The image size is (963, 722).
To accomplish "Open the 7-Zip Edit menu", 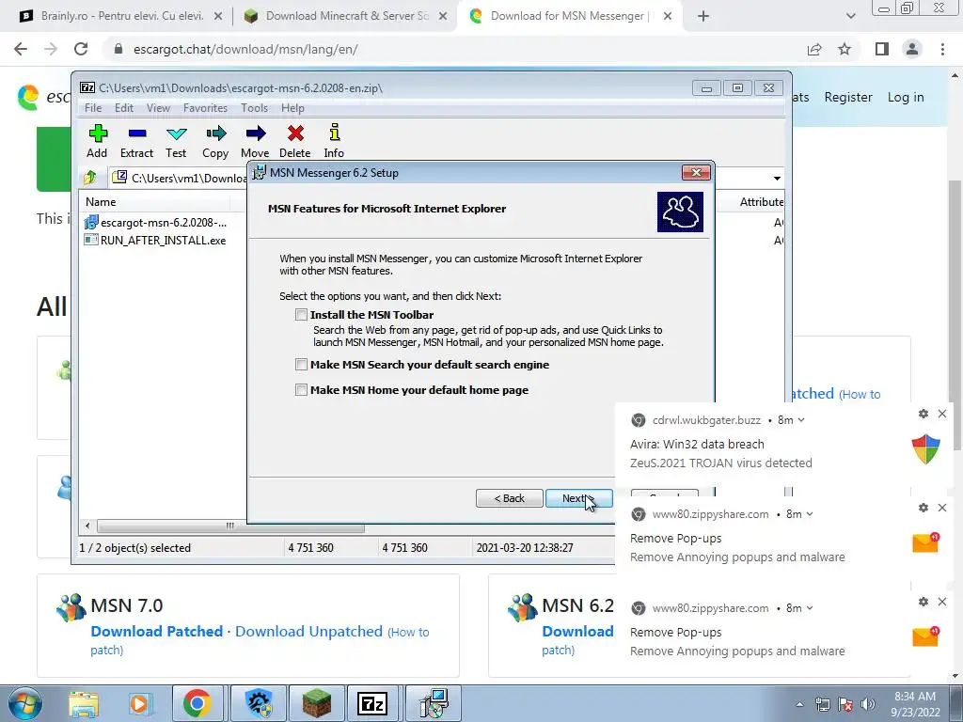I will (124, 108).
